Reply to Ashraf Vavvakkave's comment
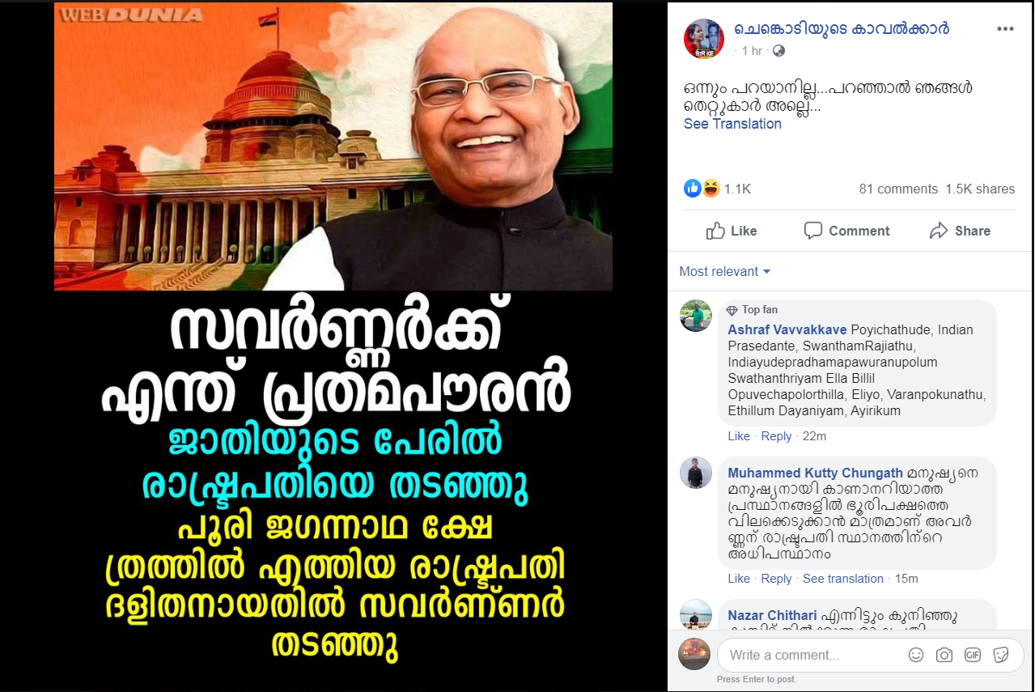This screenshot has height=692, width=1035. coord(776,436)
